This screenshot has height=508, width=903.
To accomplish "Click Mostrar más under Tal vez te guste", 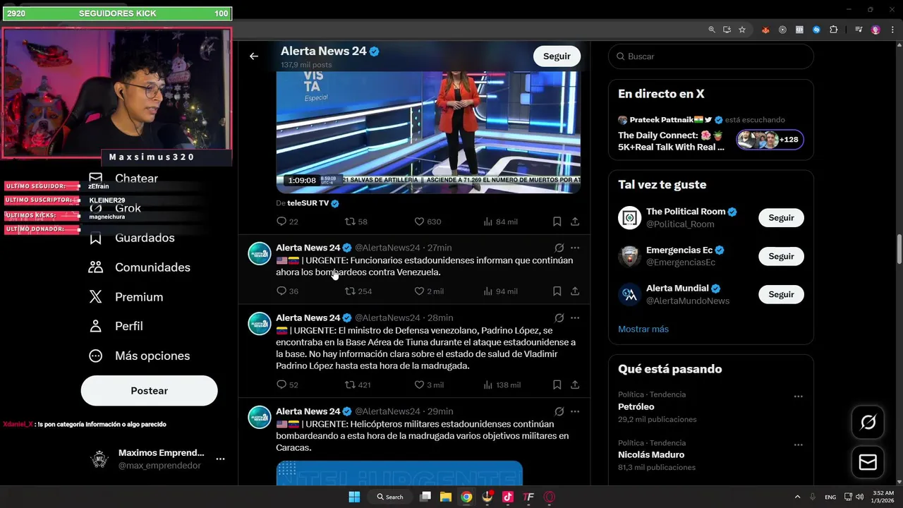I will (643, 329).
